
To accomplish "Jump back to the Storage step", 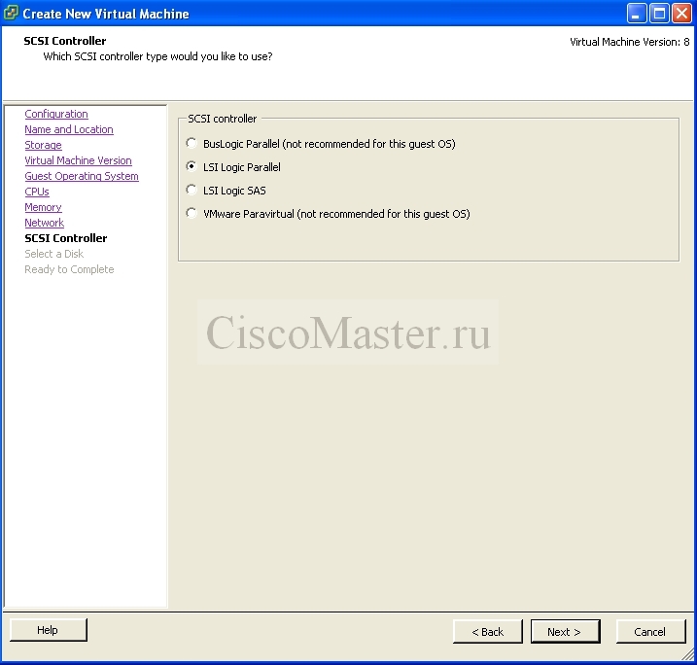I will (43, 145).
